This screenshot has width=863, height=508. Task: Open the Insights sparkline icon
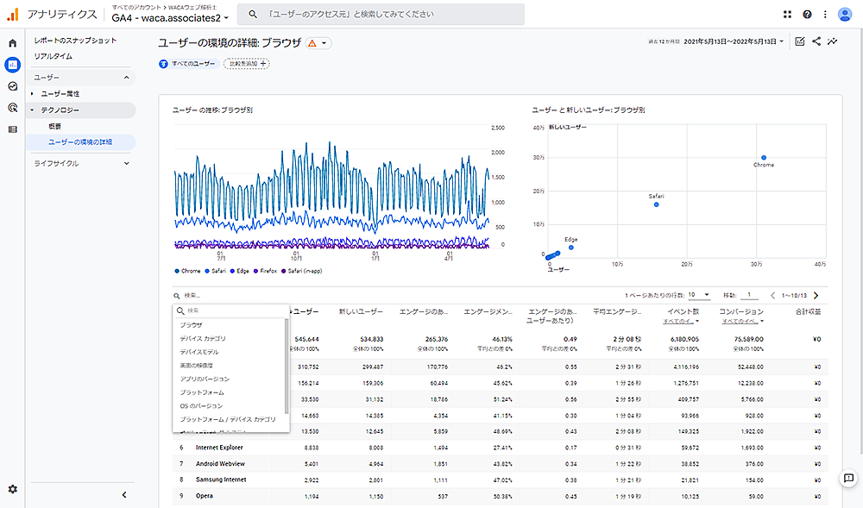(833, 41)
